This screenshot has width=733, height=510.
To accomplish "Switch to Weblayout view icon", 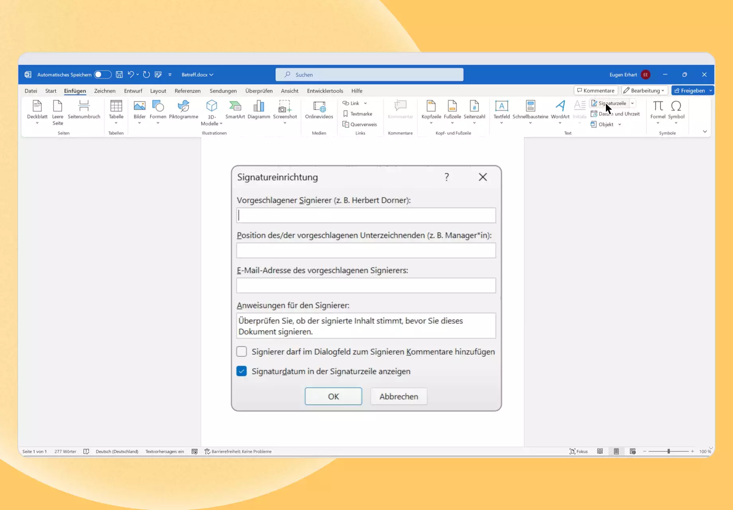I will [633, 451].
